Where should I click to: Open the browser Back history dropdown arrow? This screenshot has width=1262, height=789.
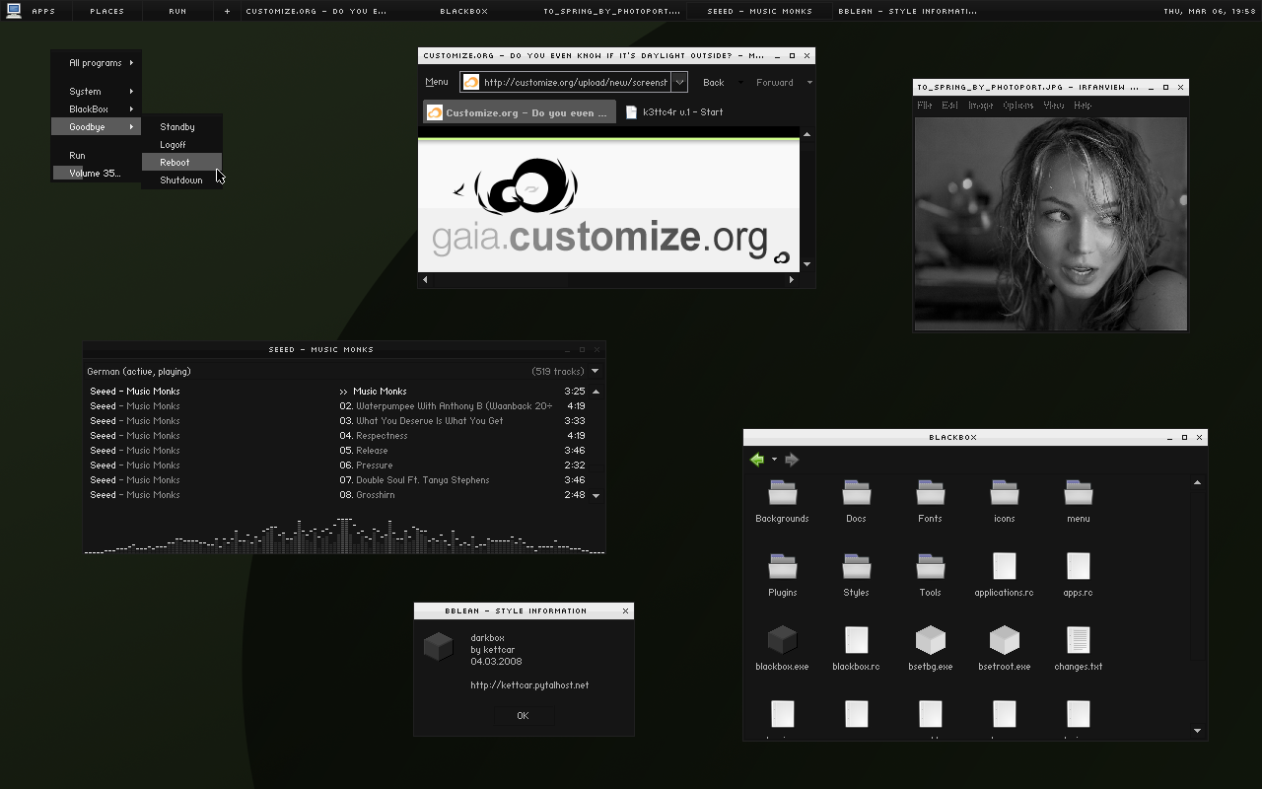coord(741,83)
